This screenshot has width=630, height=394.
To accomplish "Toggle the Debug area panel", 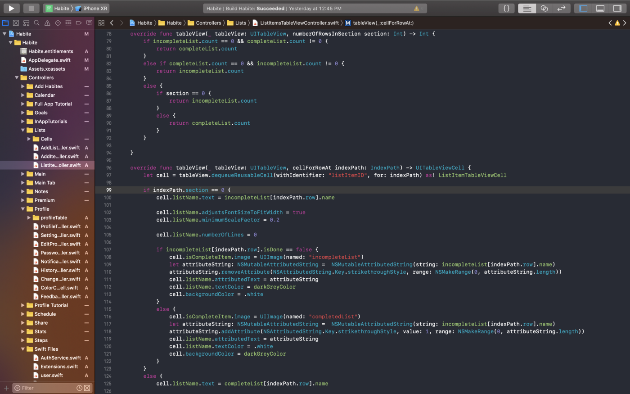I will click(600, 8).
